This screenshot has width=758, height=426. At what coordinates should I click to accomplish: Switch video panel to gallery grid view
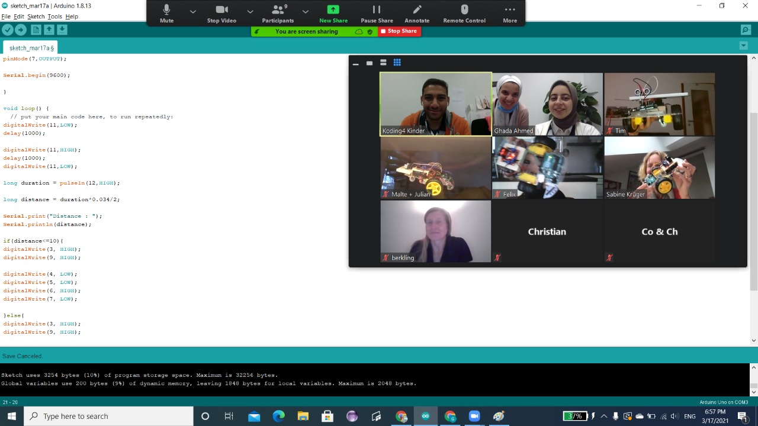point(397,63)
